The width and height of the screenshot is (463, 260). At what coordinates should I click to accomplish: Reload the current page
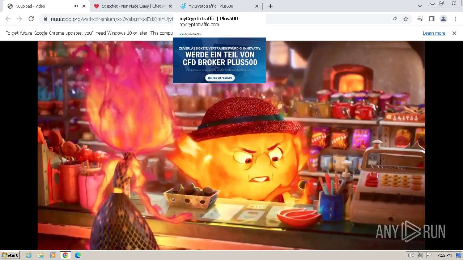coord(31,19)
